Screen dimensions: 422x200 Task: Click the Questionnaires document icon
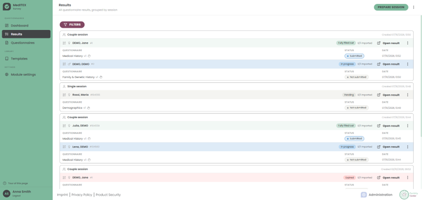7,43
